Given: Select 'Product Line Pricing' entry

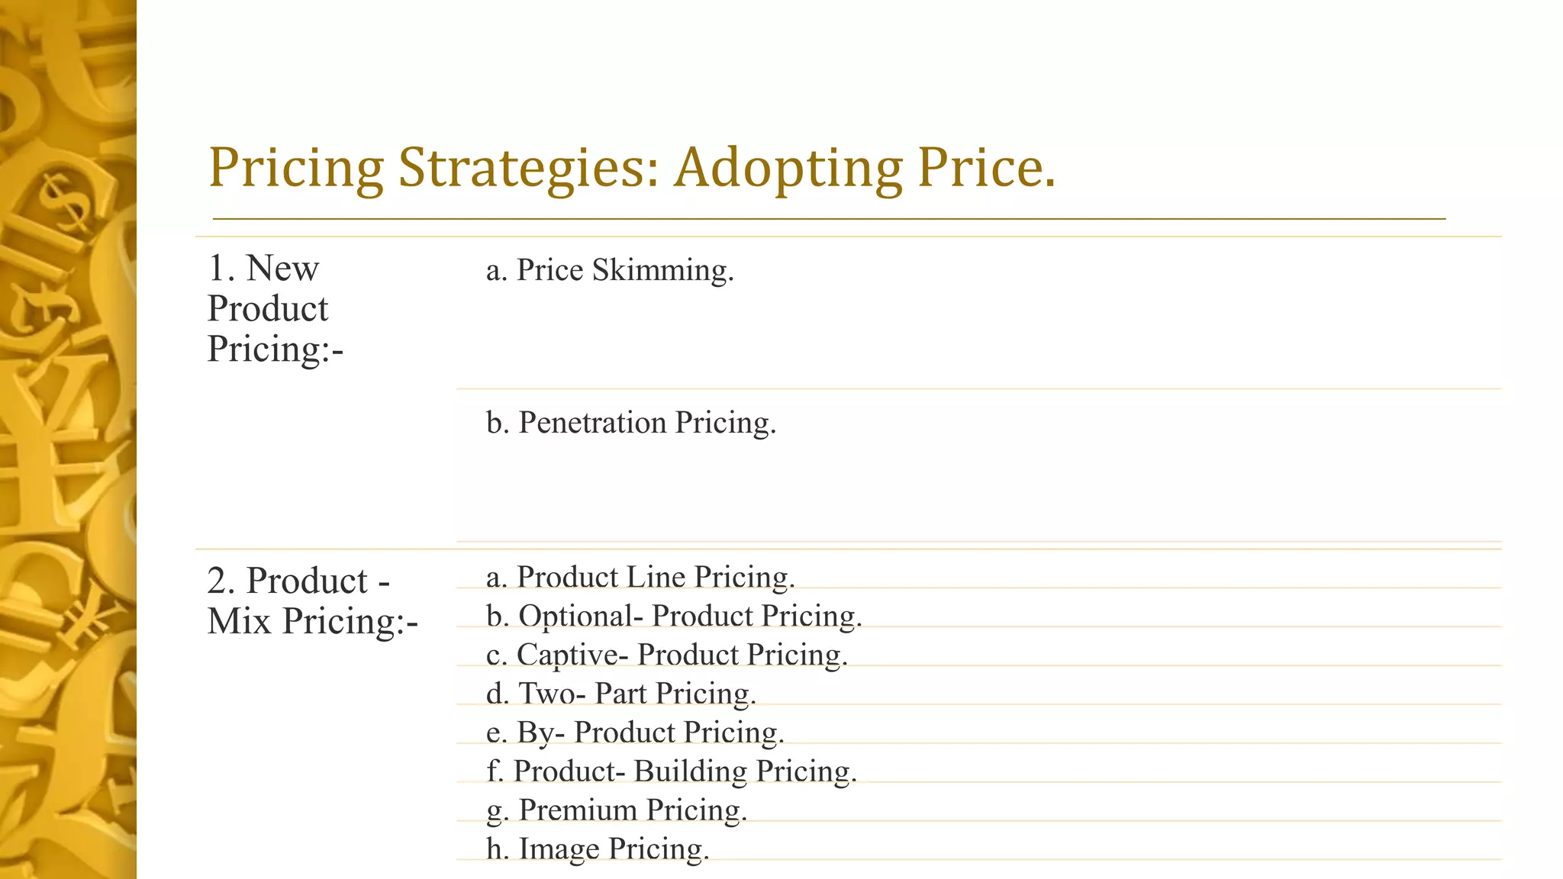Looking at the screenshot, I should click(640, 577).
